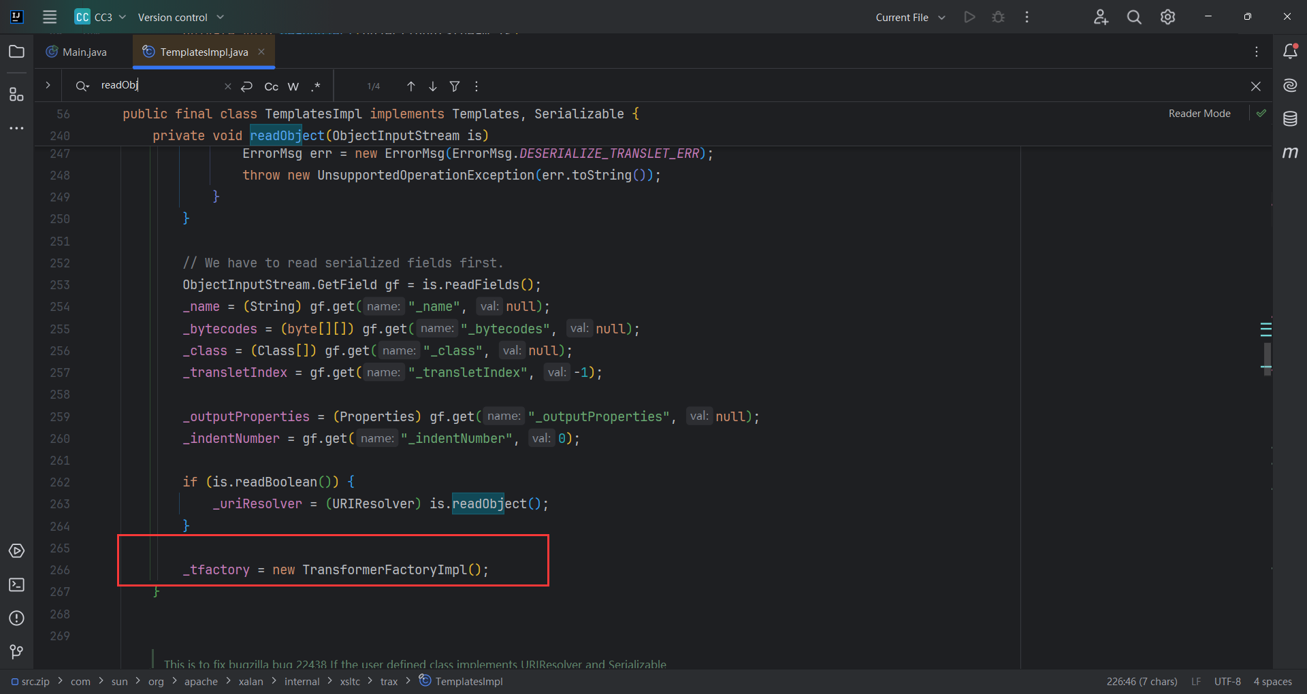Click the editor vertical scrollbar thumb
The image size is (1307, 694).
click(x=1268, y=359)
